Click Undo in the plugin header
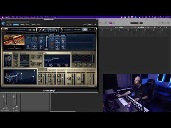Viewport: 171px width, 128px height. coord(33,25)
